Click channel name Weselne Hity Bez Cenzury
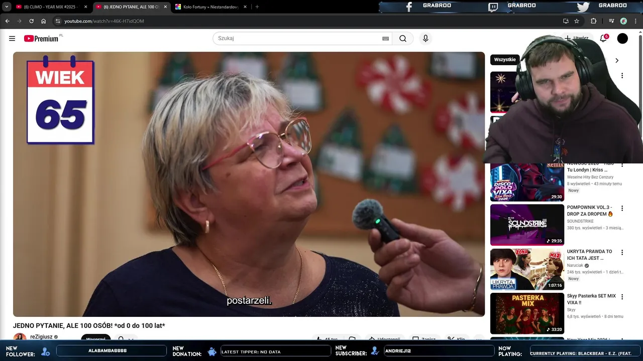 (590, 177)
